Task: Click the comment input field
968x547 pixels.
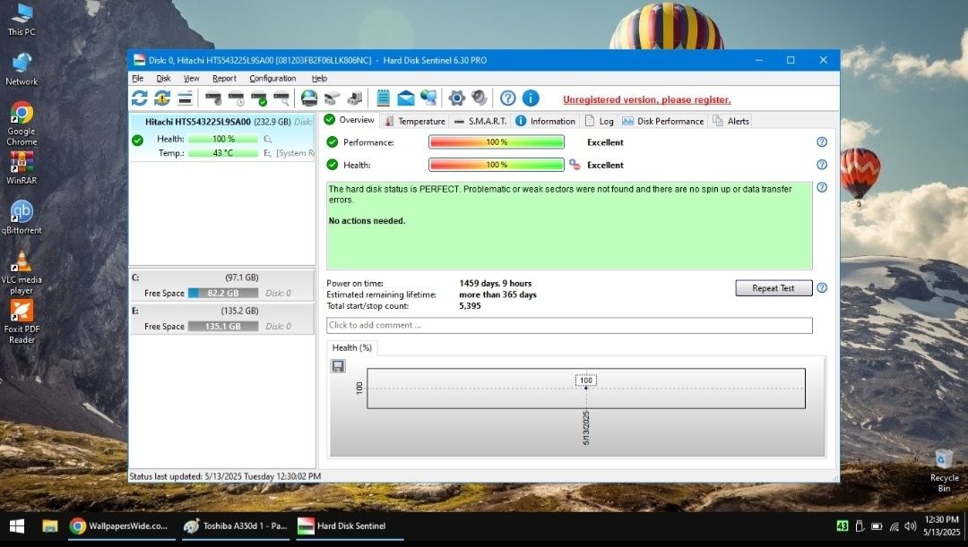Action: point(569,325)
